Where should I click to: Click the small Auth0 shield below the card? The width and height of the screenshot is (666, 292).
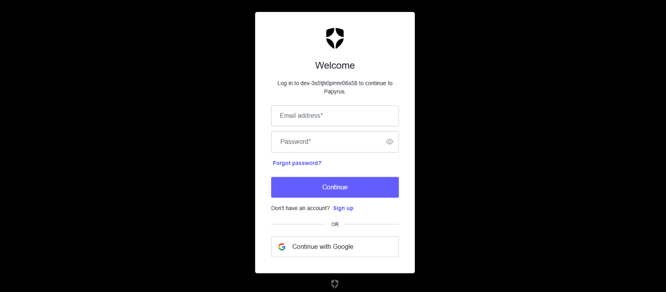click(335, 284)
